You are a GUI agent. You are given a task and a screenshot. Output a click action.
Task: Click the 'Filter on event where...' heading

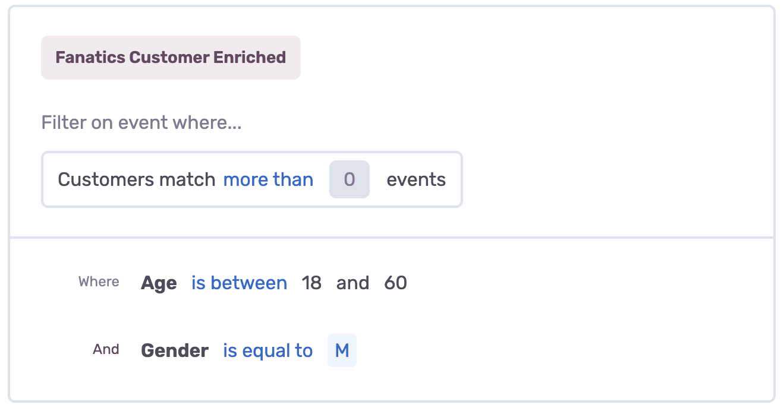click(x=141, y=123)
